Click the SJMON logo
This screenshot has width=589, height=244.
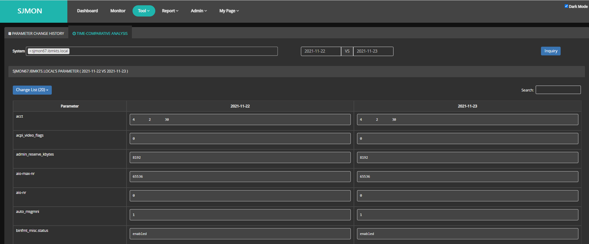(30, 11)
